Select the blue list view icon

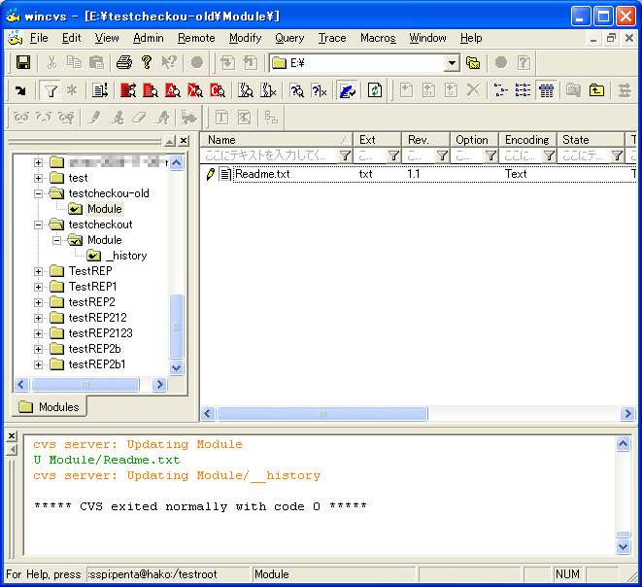[523, 90]
